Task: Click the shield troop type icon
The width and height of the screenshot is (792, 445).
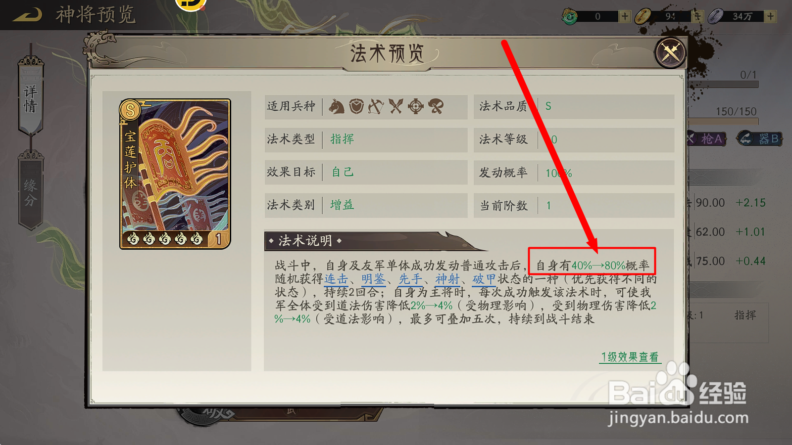Action: [356, 106]
